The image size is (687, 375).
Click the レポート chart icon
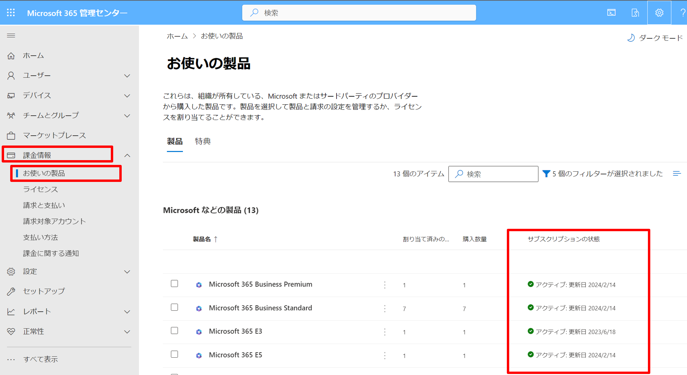click(11, 311)
